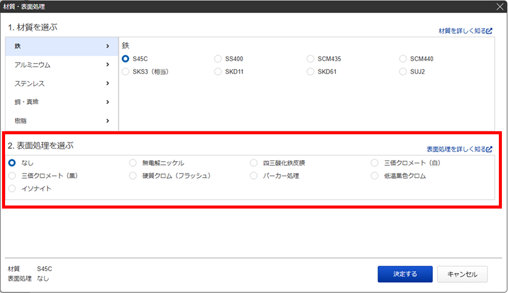The width and height of the screenshot is (508, 293).
Task: Open the 鉄 material category
Action: (62, 46)
